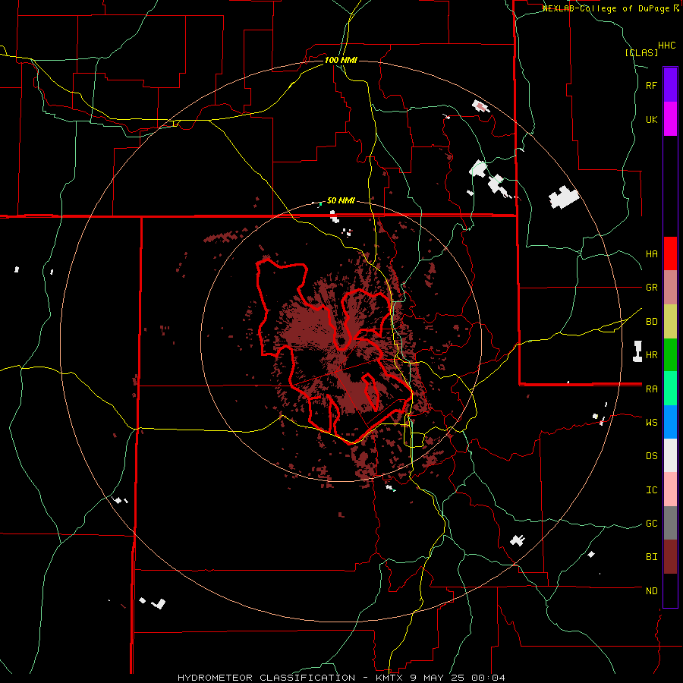Click the gray GC legend color swatch
The width and height of the screenshot is (683, 683).
(x=670, y=523)
